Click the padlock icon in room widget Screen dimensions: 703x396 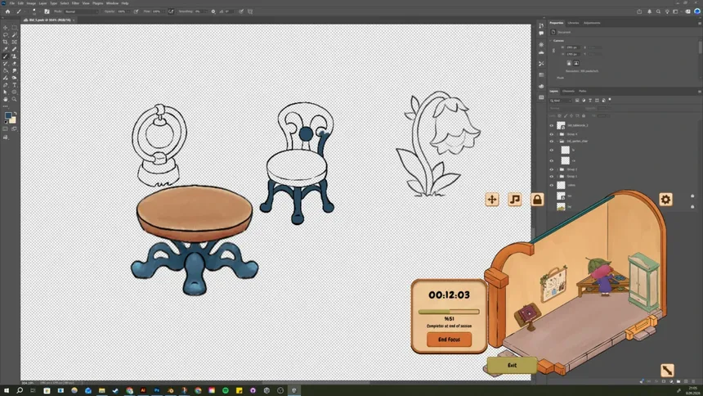pos(537,200)
